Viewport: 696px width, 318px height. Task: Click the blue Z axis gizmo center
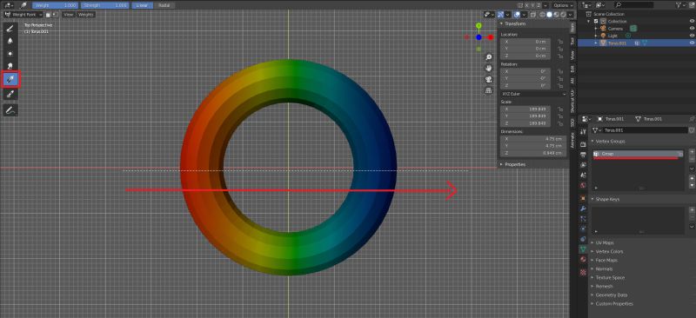478,37
